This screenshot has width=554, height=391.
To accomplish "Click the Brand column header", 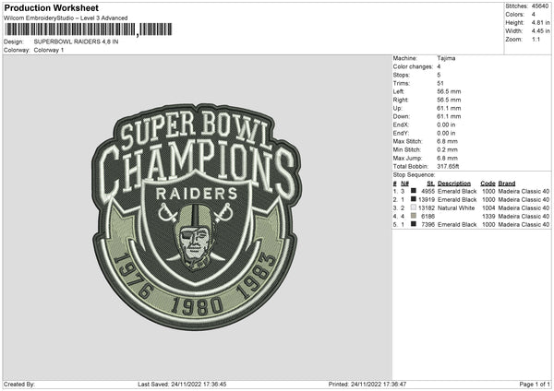I will (507, 184).
